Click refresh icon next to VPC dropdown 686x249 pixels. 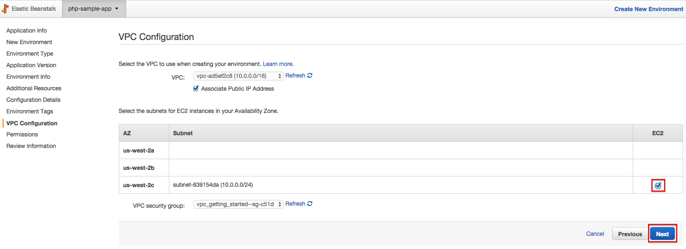point(310,75)
